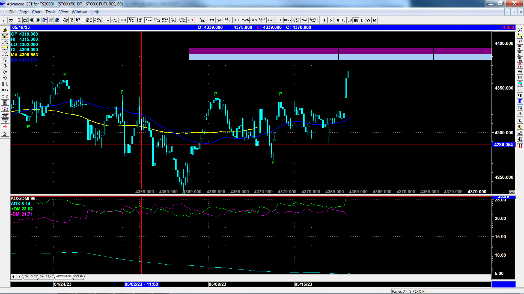This screenshot has height=294, width=524.
Task: Click the RESET button in left sidebar
Action: point(5,42)
